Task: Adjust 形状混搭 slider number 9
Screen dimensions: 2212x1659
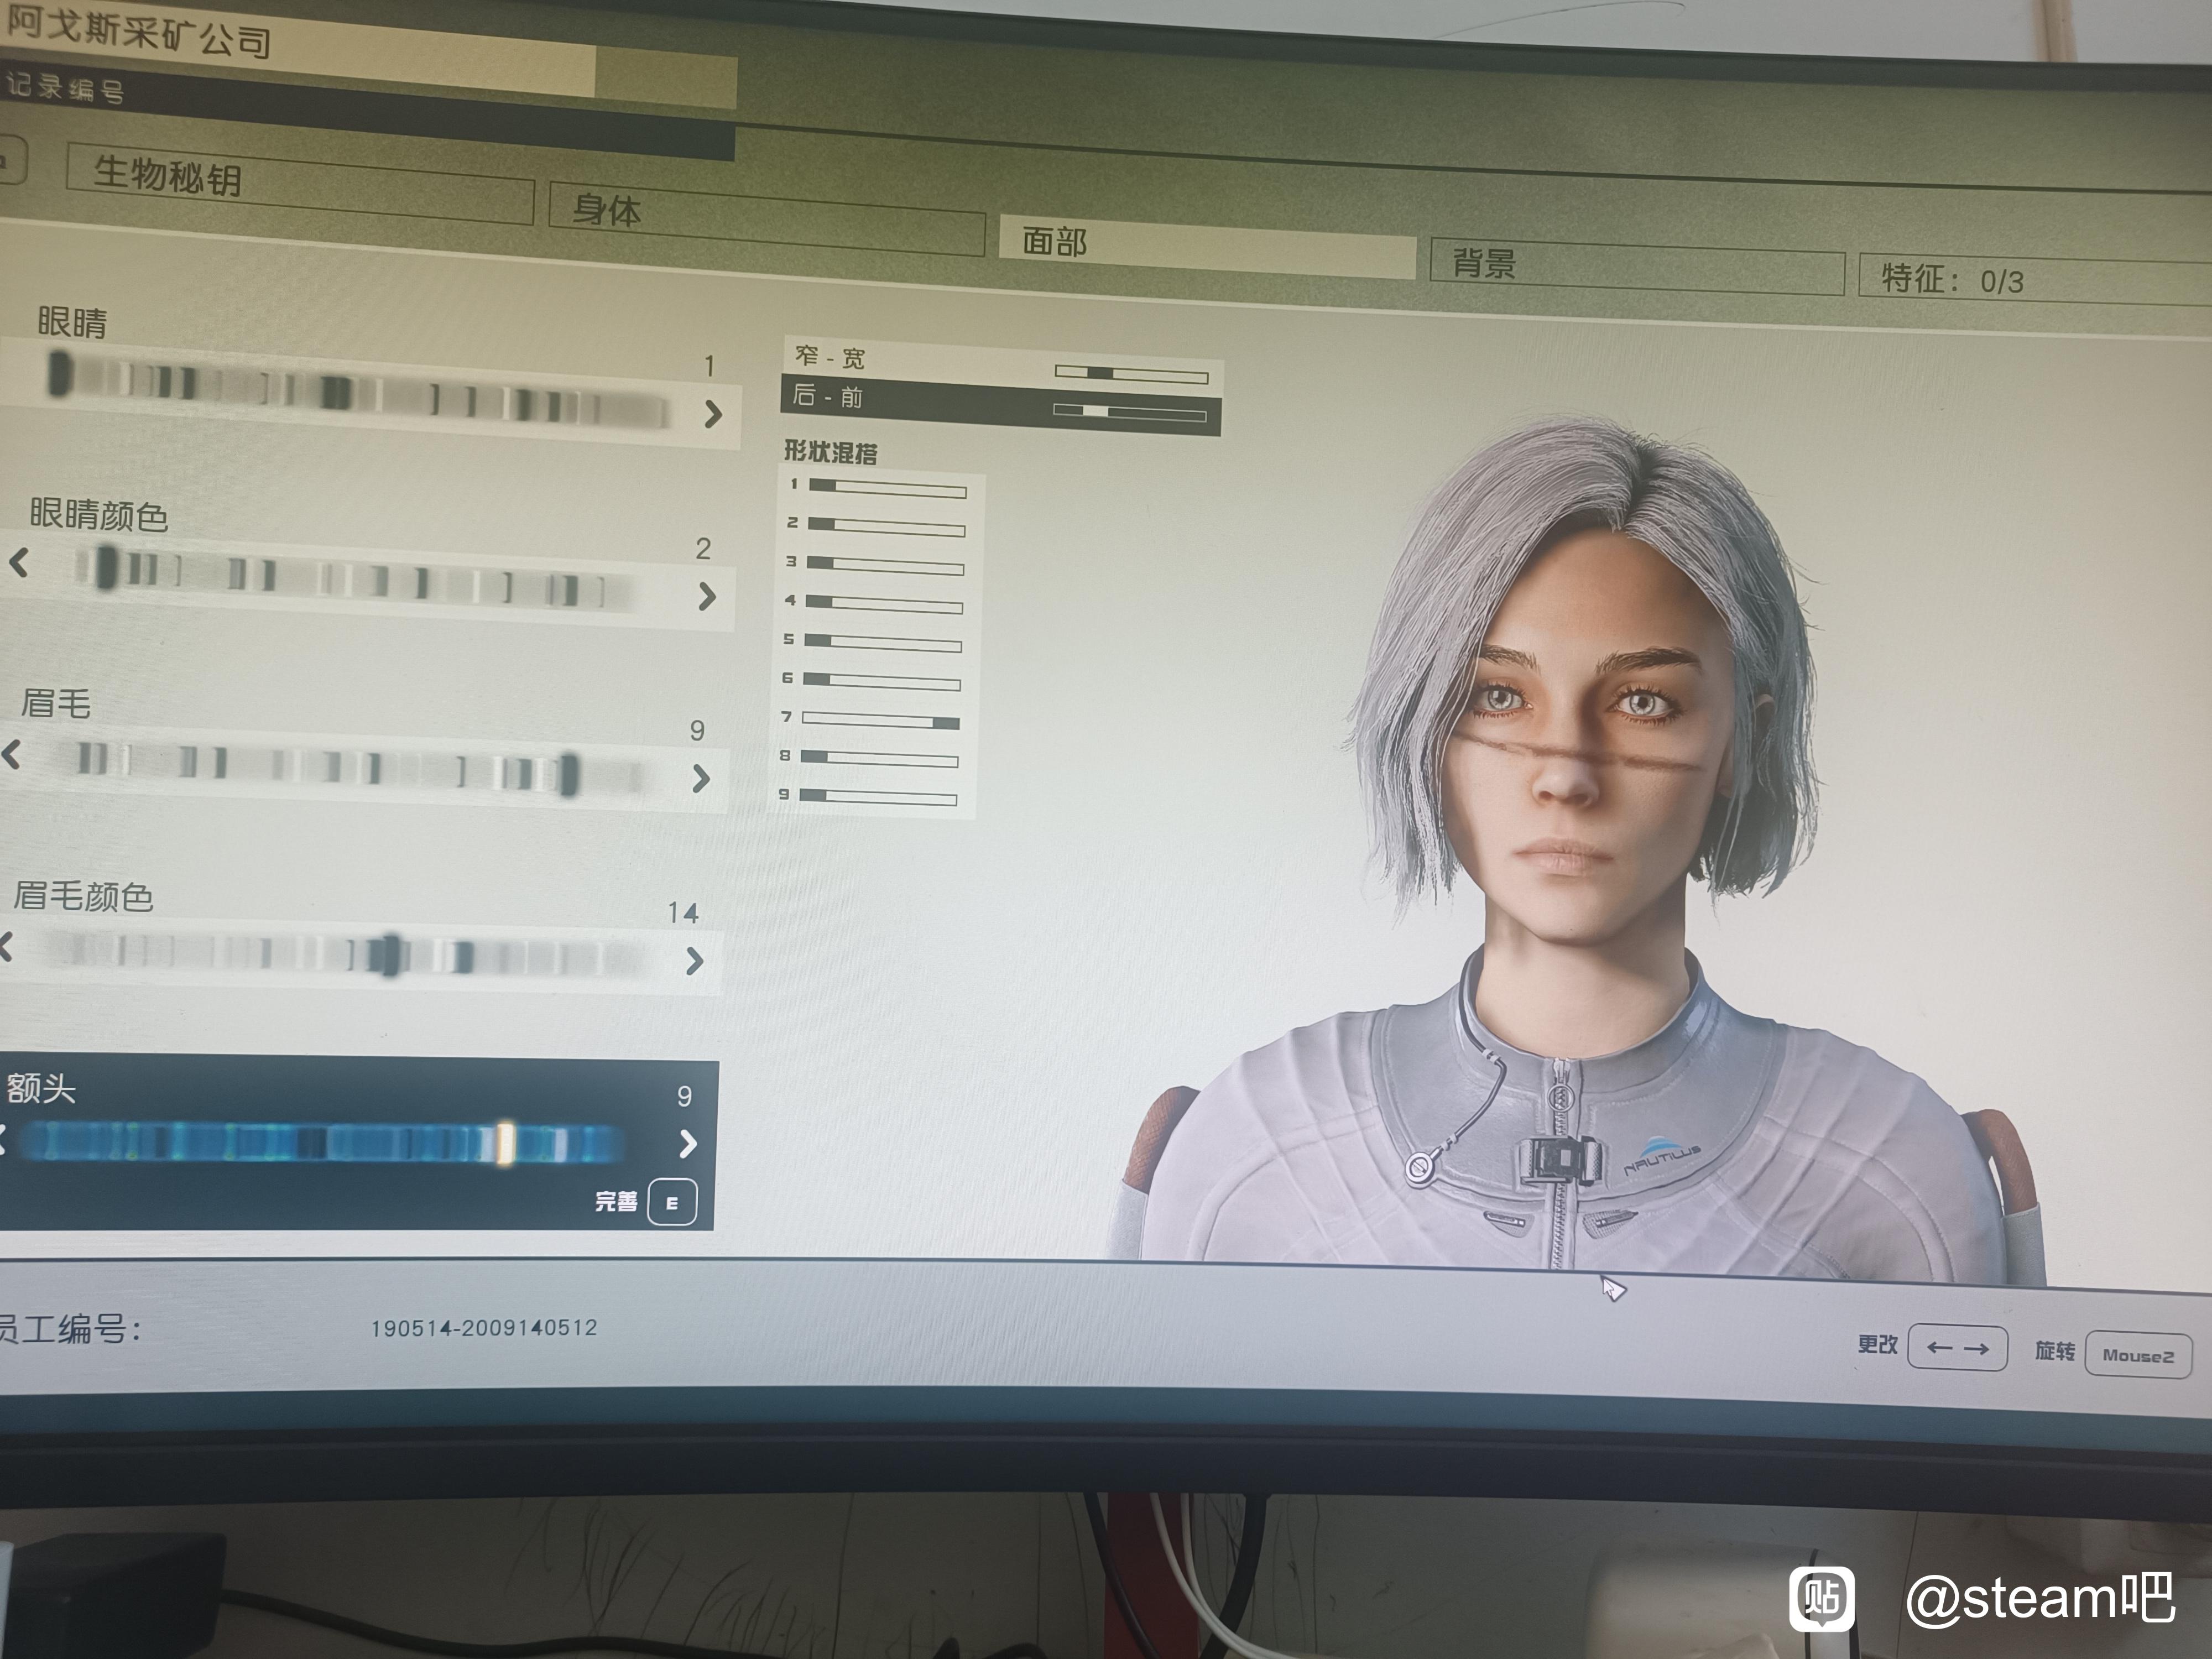Action: 878,797
